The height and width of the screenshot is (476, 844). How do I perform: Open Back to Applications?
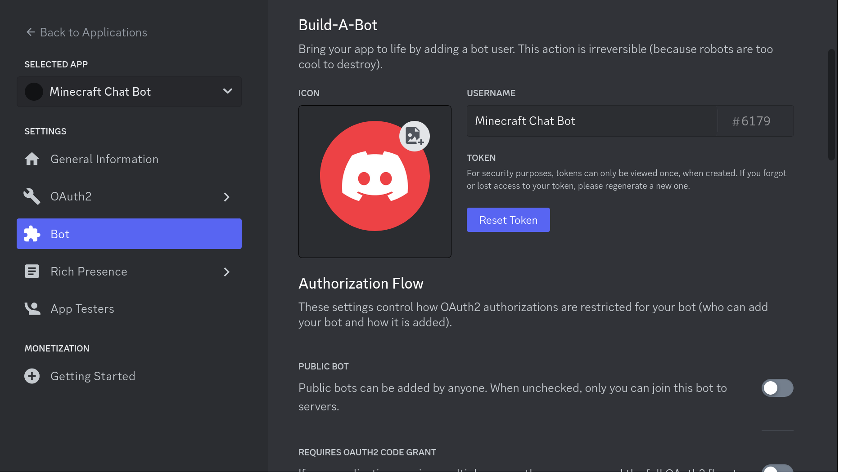[x=94, y=32]
